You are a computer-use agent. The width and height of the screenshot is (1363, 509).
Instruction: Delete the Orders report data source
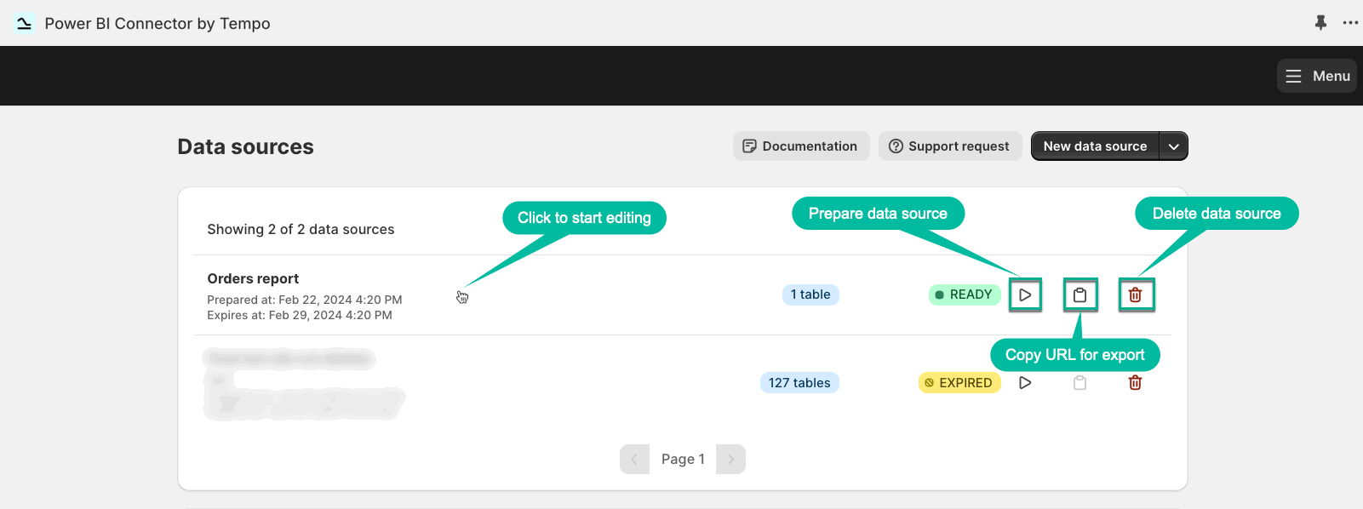(1136, 295)
